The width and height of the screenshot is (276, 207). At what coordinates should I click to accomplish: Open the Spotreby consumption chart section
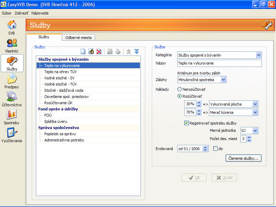click(x=12, y=117)
